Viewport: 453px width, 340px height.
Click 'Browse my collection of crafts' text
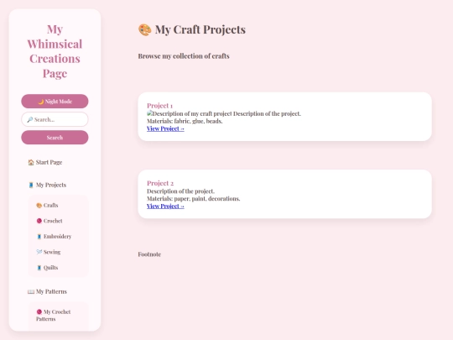pyautogui.click(x=184, y=56)
